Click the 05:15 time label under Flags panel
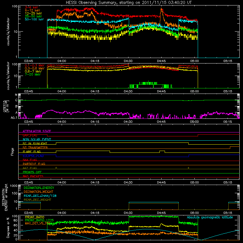This screenshot has height=243, width=243. click(228, 183)
